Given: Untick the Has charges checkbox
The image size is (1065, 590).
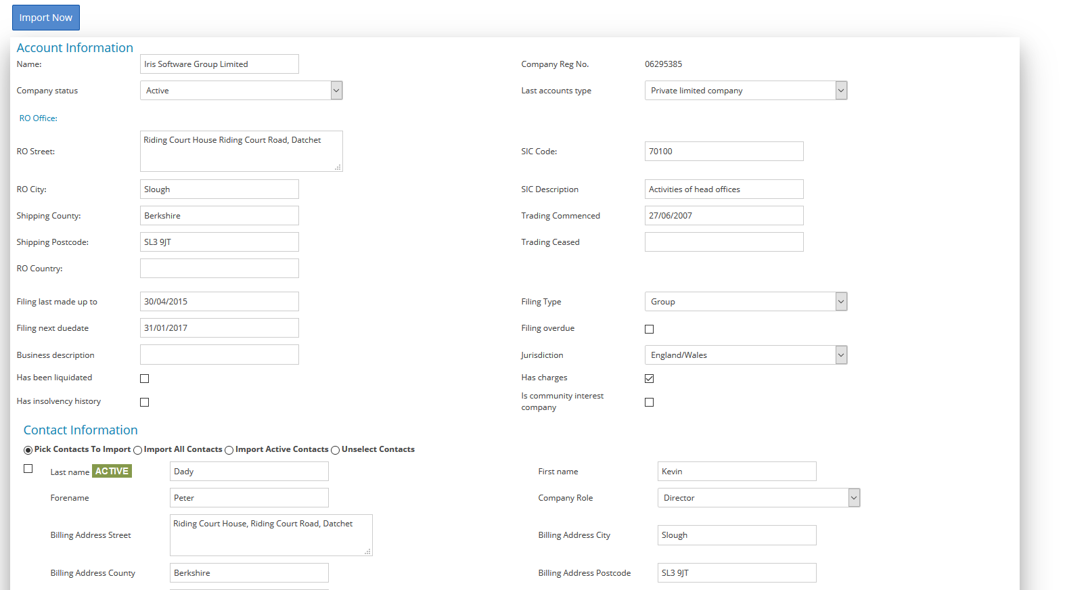Looking at the screenshot, I should pos(650,379).
